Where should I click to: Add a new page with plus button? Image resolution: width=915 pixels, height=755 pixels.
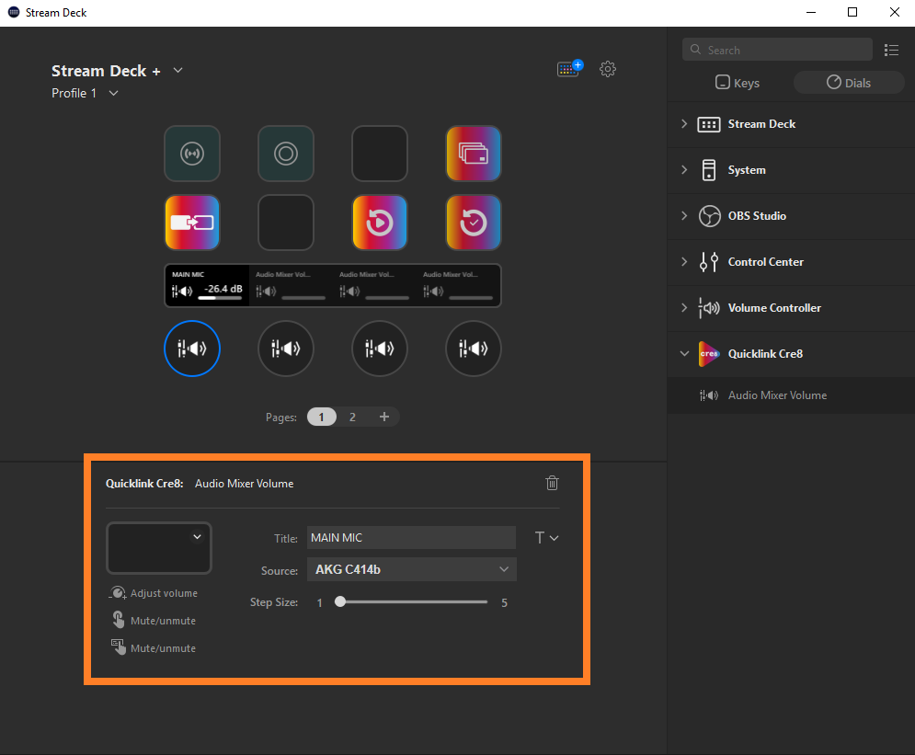[384, 418]
